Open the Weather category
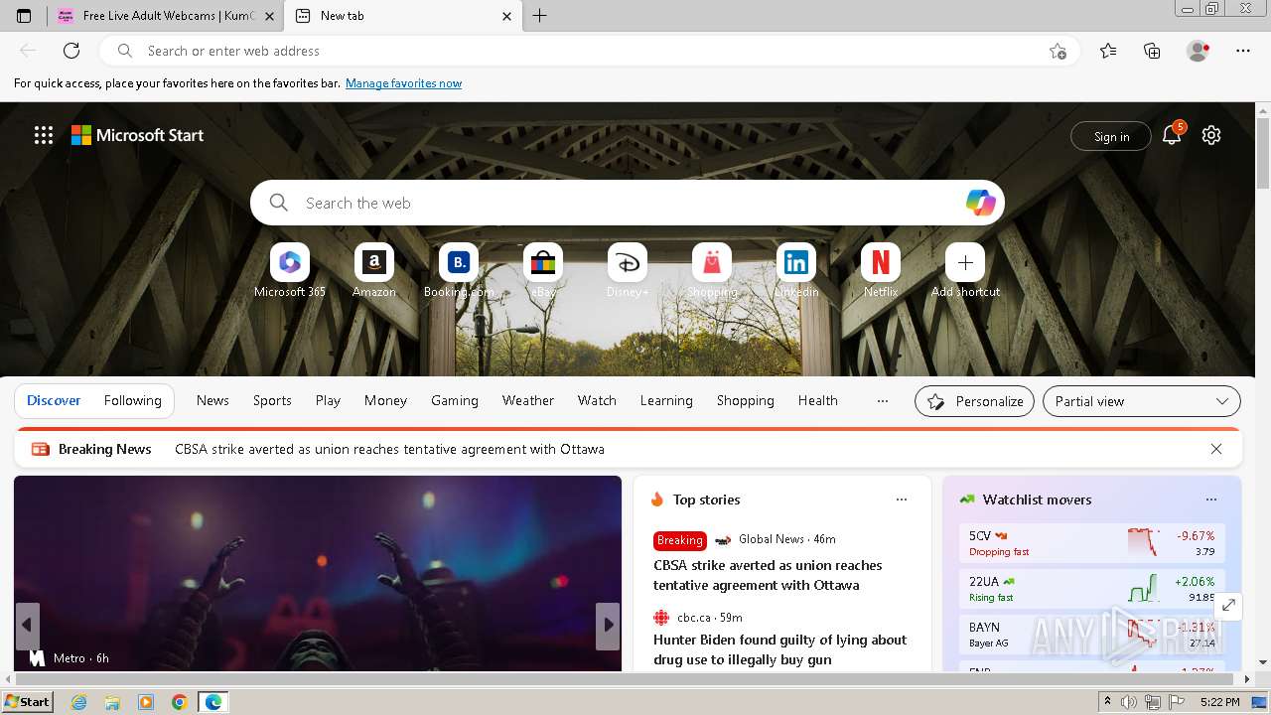The image size is (1271, 715). (x=528, y=401)
